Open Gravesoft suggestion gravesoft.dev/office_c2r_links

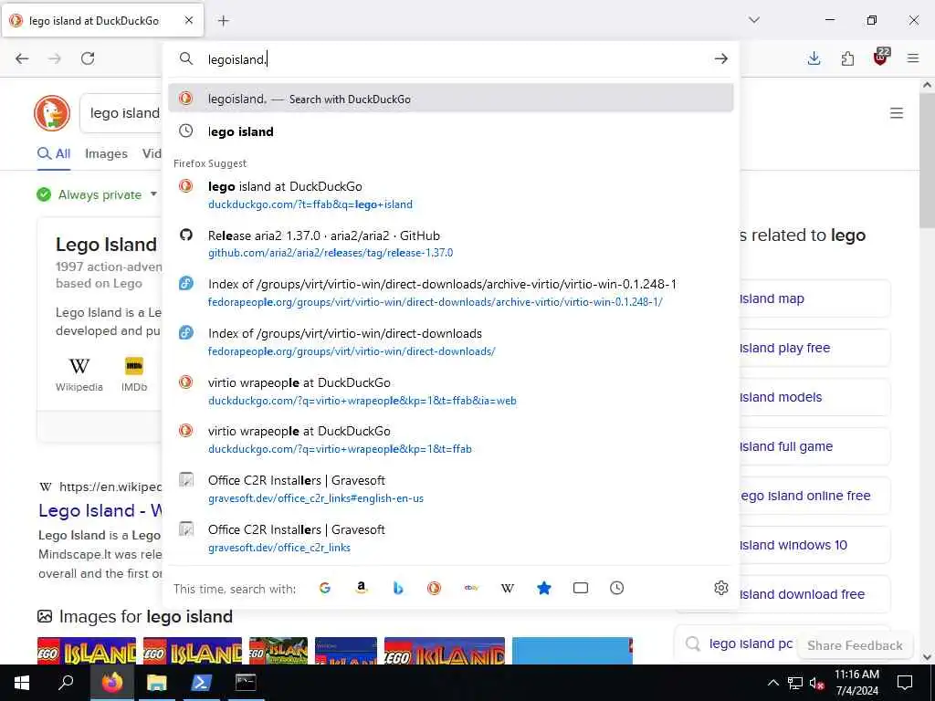pos(451,539)
